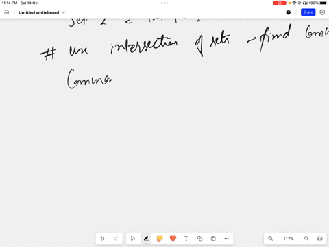Redo the last undone action
Screen dimensions: 329x247
(x=116, y=239)
